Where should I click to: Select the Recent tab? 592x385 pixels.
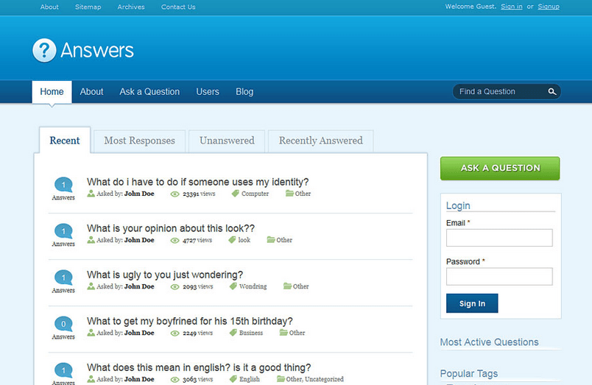click(65, 141)
